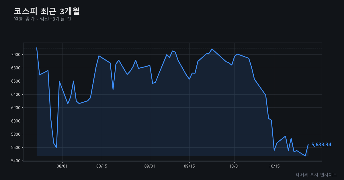This screenshot has height=180, width=344.
Task: Click the y-axis label "7000"
Action: click(16, 55)
